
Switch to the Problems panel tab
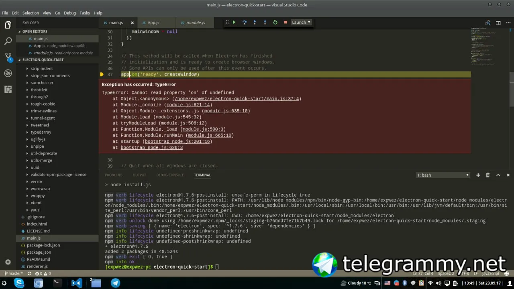click(114, 175)
